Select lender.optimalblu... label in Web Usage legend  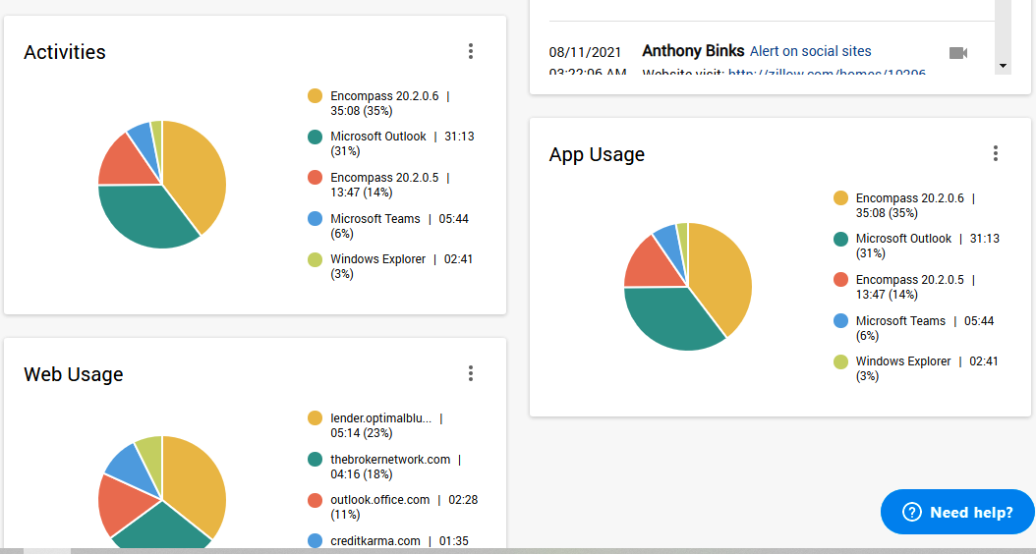(381, 418)
